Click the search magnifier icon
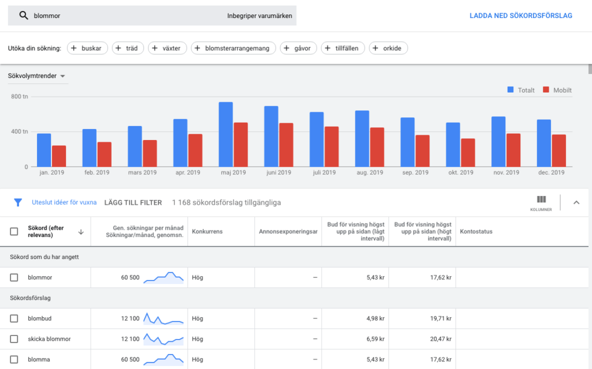Viewport: 592px width, 369px height. pos(23,16)
